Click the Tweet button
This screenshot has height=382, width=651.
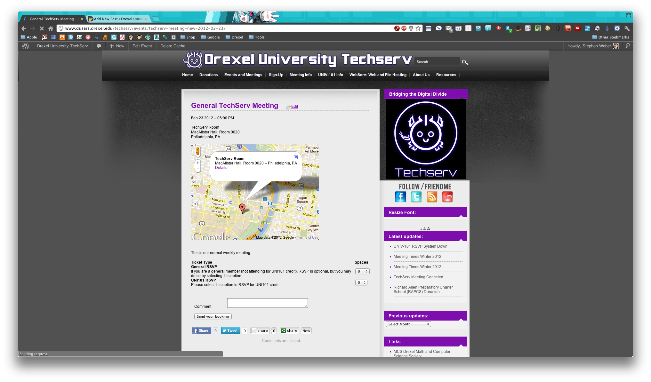(230, 330)
